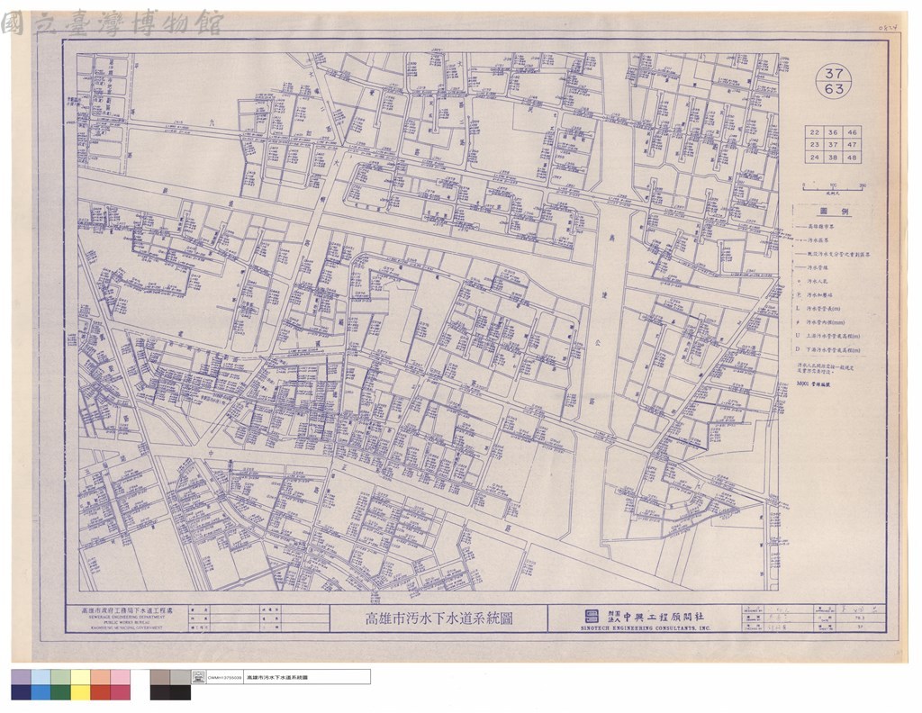Image resolution: width=922 pixels, height=713 pixels.
Task: Select index grid cell 37
Action: (x=833, y=145)
